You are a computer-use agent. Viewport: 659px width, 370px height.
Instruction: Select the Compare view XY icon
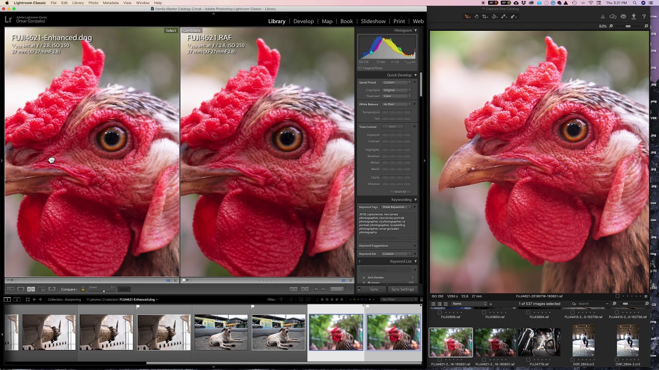(31, 289)
